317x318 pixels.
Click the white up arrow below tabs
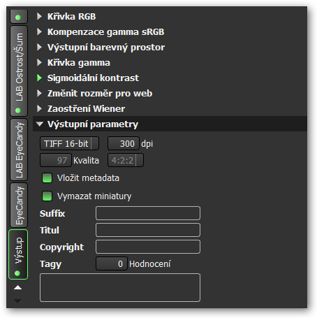click(17, 287)
